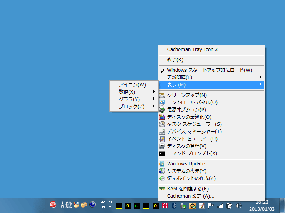285x213 pixels.
Task: Toggle the CAPS lock indicator
Action: click(102, 202)
